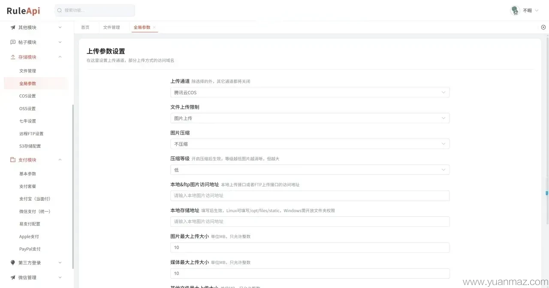
Task: Focus the 图片最大上传大小 input field
Action: click(310, 247)
